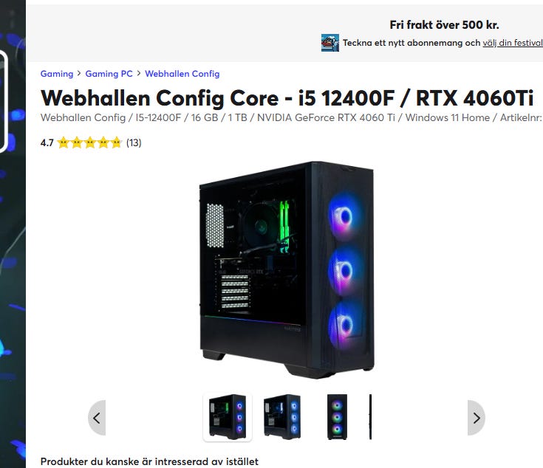Click chevron before Webhallen Config breadcrumb
Screen dimensions: 543x468
click(x=139, y=73)
